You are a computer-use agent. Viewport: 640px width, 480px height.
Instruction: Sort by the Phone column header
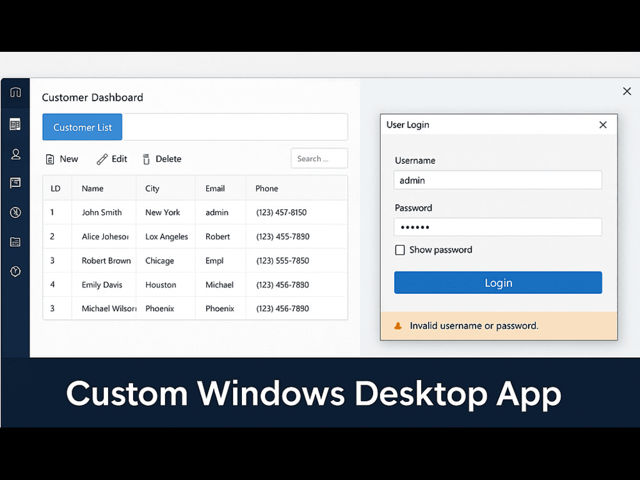[x=266, y=189]
